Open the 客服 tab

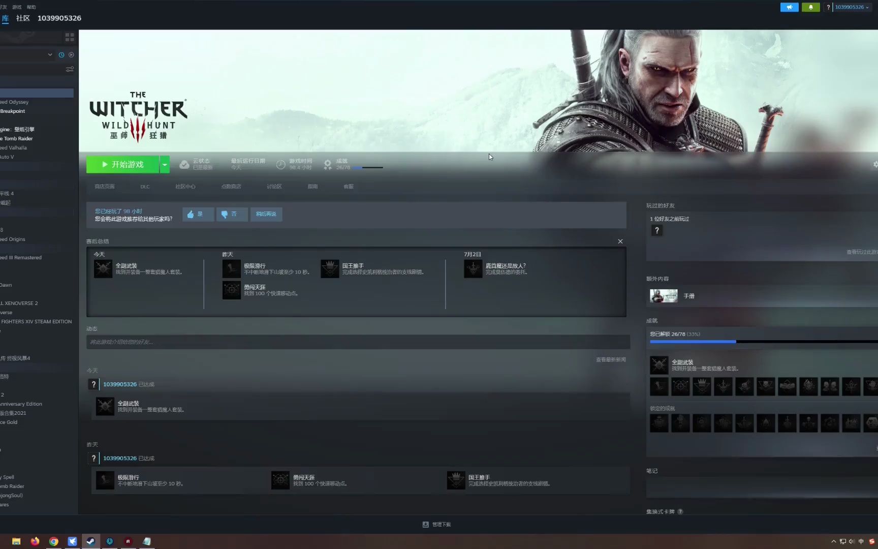(349, 187)
